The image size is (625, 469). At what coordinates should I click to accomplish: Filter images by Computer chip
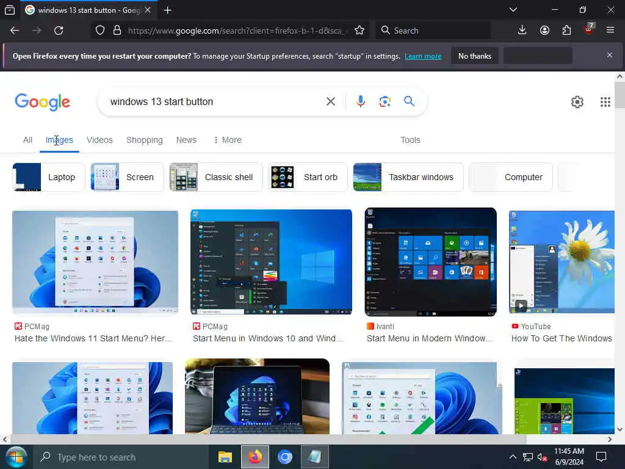click(x=511, y=177)
